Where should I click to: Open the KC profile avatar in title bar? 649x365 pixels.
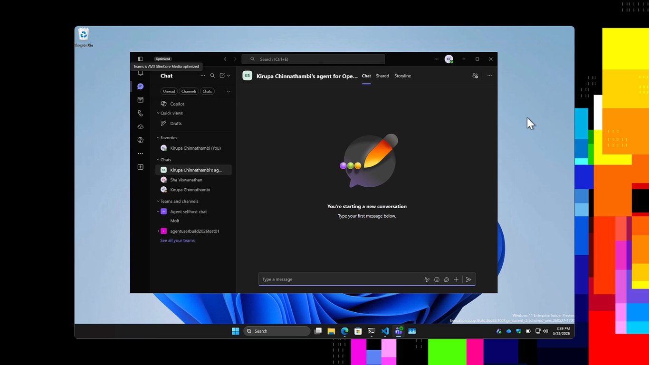tap(449, 59)
